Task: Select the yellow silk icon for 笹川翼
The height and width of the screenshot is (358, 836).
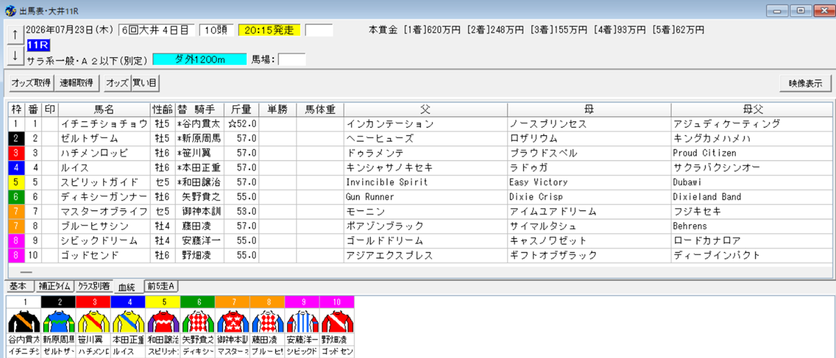Action: click(93, 321)
